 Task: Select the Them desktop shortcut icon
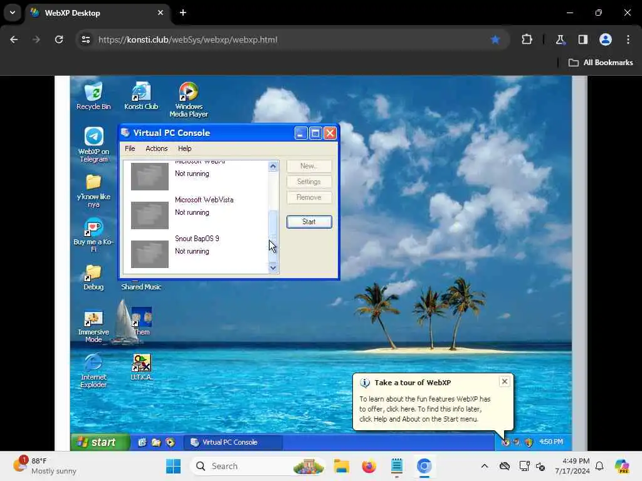141,321
